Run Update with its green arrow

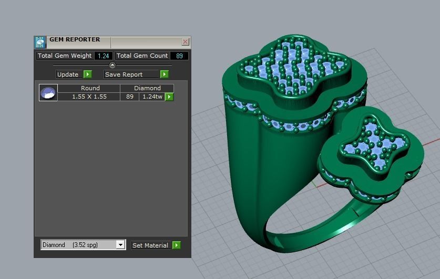(x=88, y=74)
